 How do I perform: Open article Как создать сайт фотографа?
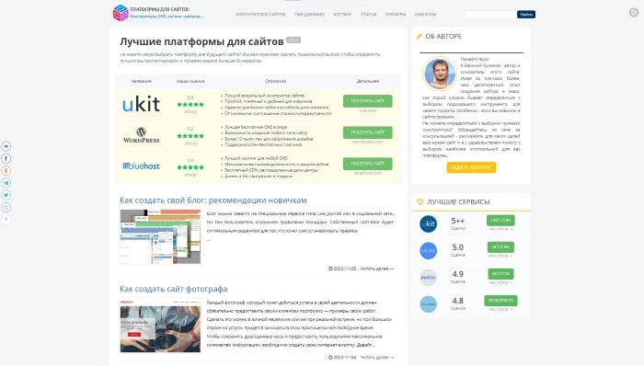(173, 289)
